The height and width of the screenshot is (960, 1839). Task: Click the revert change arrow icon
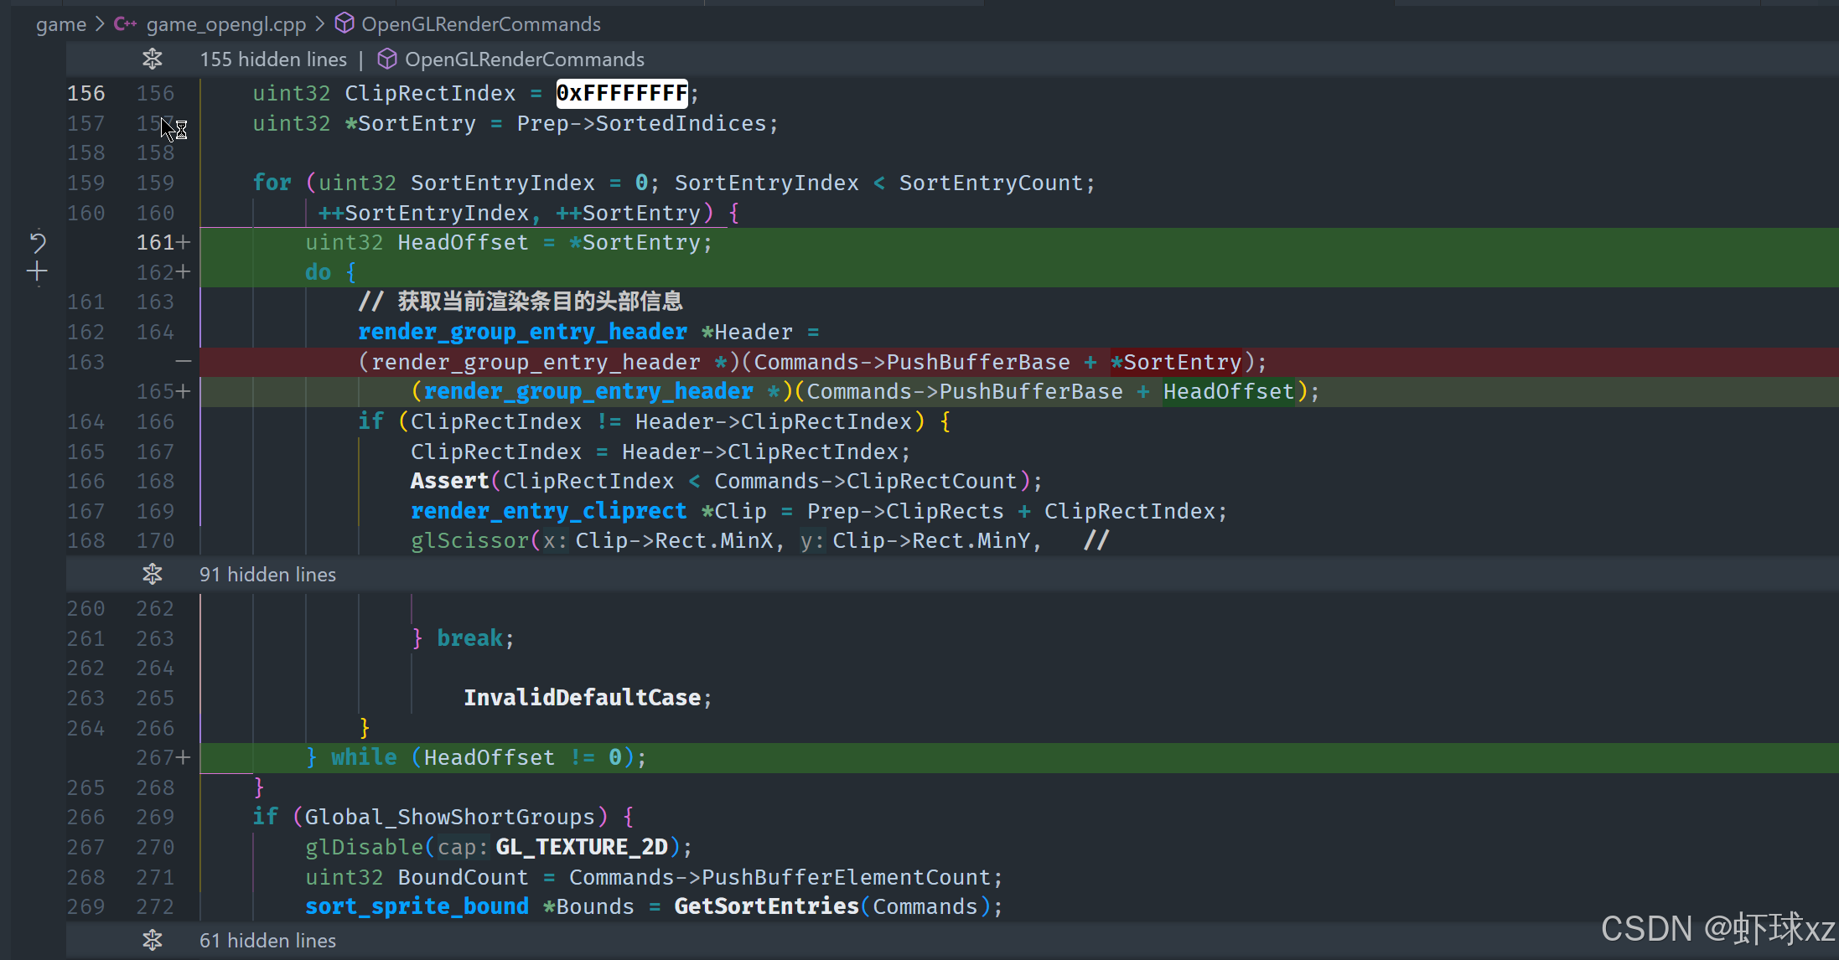coord(38,242)
